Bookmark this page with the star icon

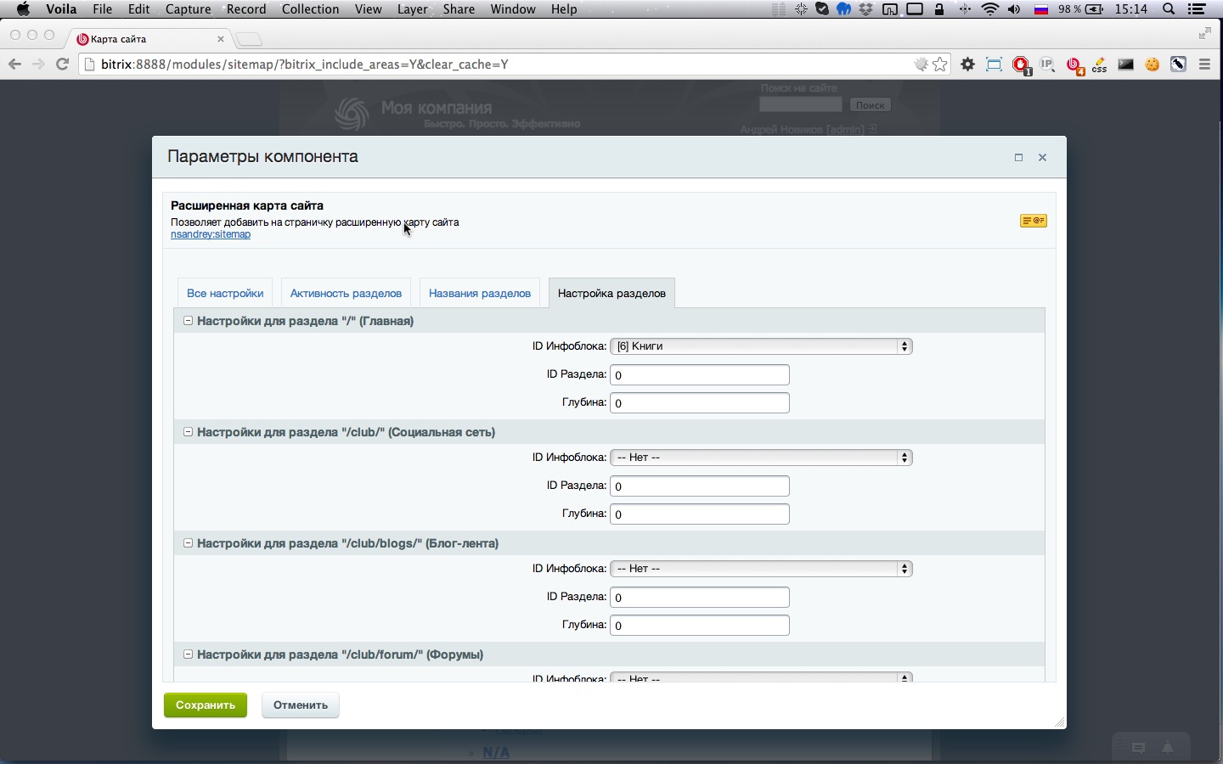point(940,65)
